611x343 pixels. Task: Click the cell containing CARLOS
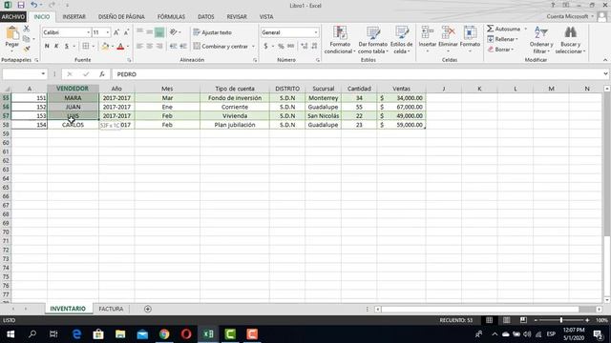73,125
